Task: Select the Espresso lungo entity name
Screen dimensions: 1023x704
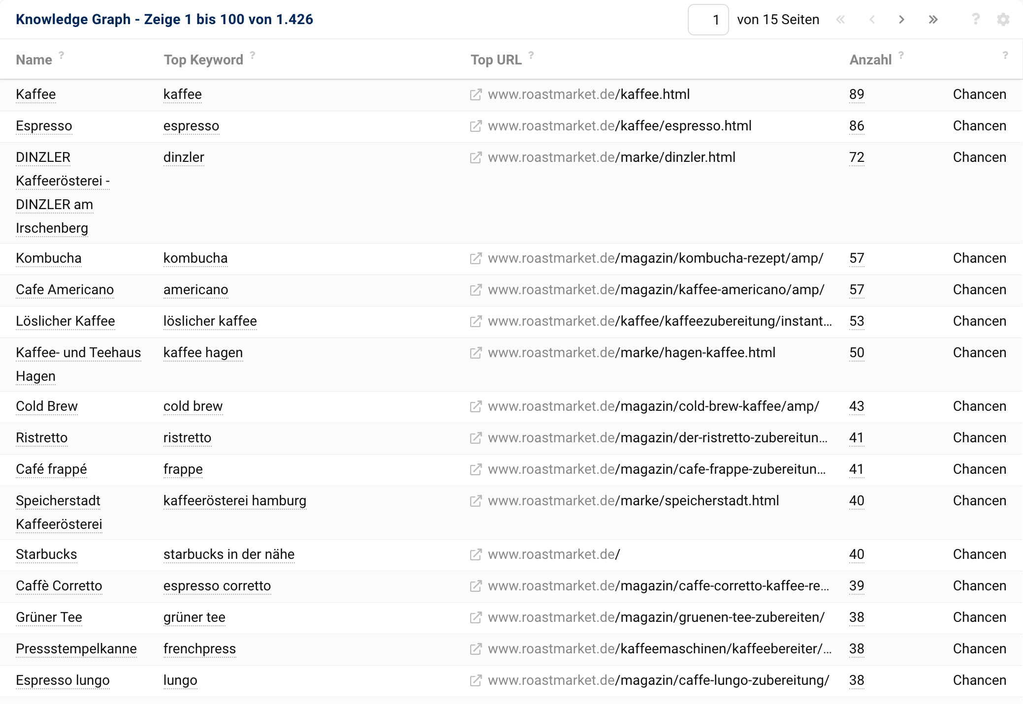Action: (x=63, y=680)
